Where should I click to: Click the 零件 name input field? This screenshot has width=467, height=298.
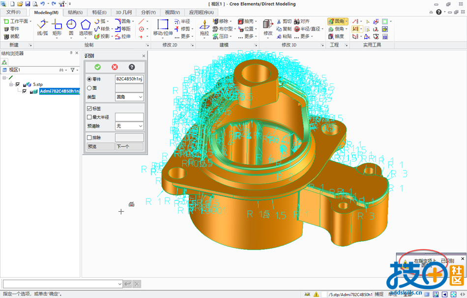point(130,79)
